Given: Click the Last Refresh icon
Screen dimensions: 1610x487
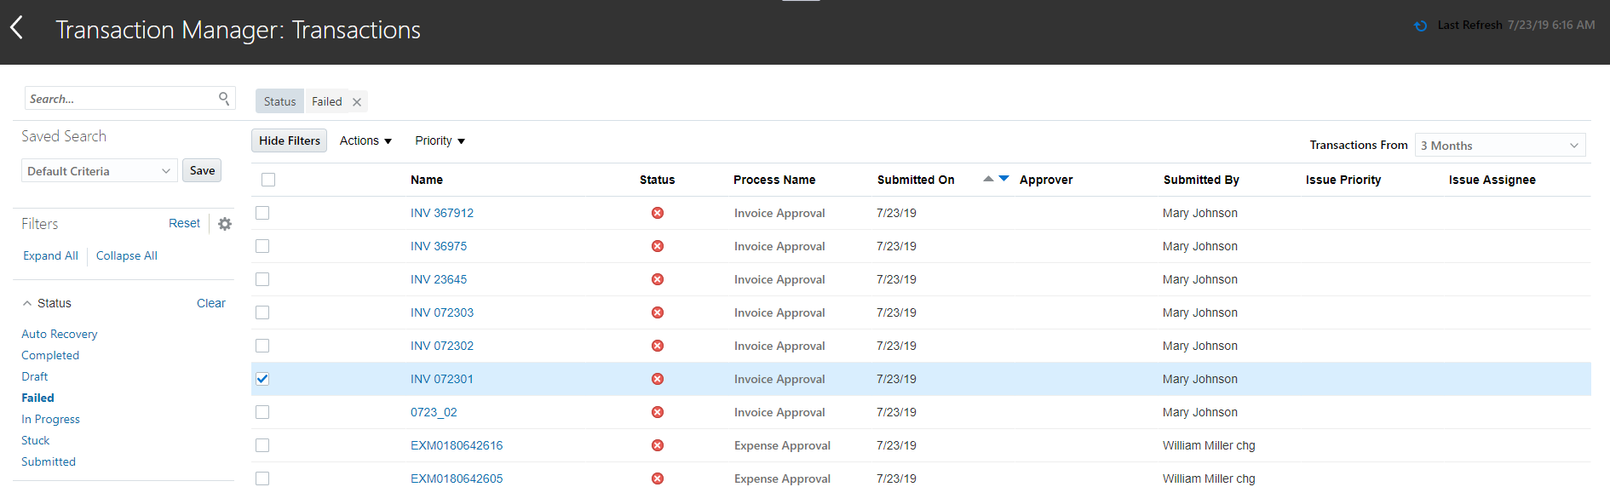Looking at the screenshot, I should pyautogui.click(x=1420, y=26).
